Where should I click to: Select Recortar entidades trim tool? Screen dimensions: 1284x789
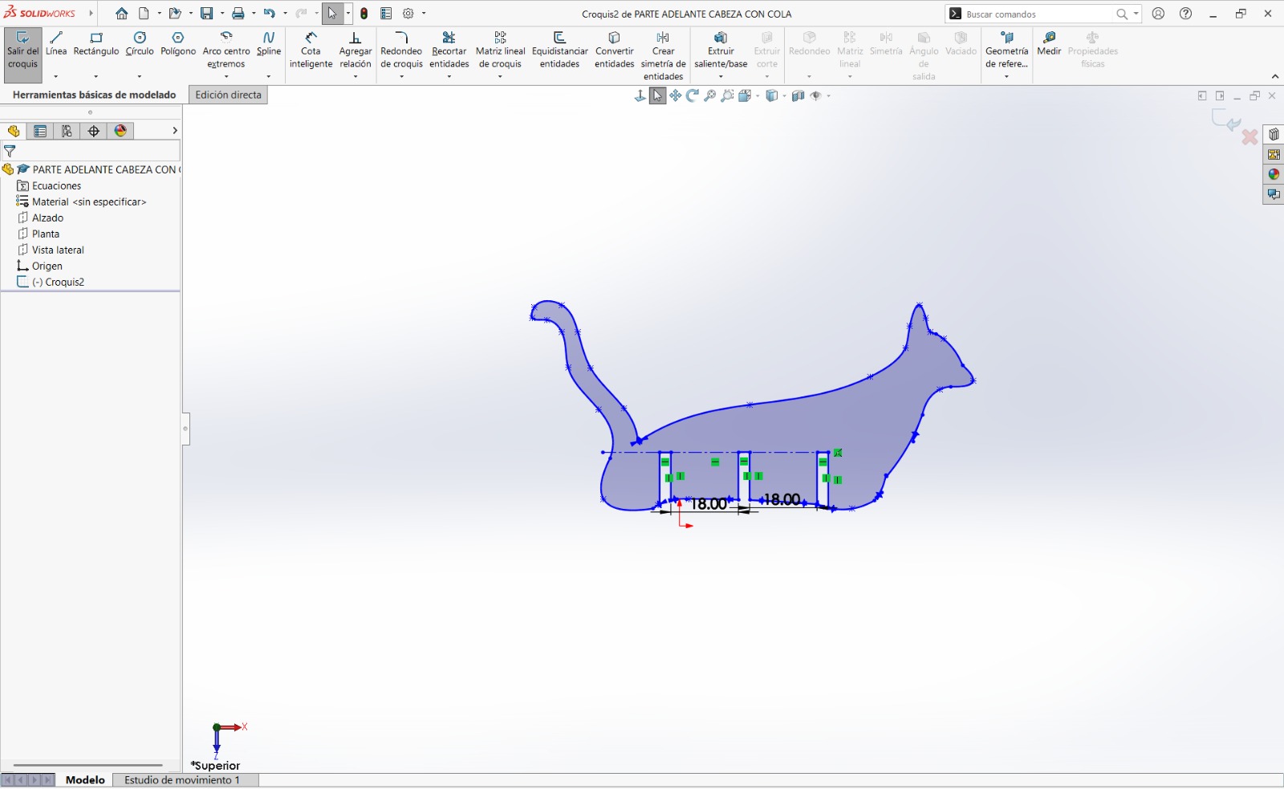[449, 51]
